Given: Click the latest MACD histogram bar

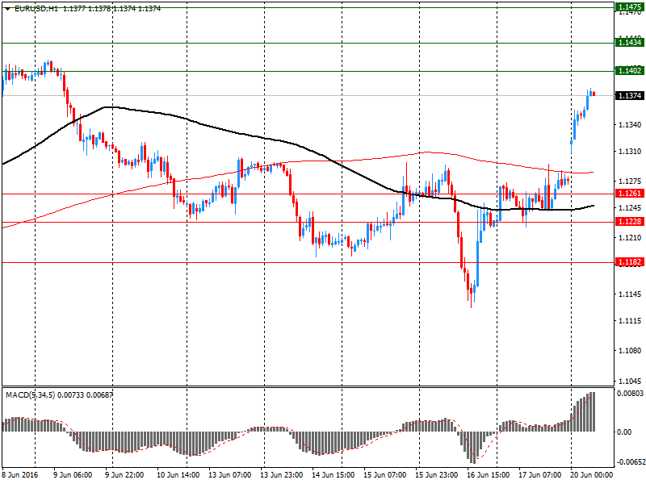Looking at the screenshot, I should click(x=594, y=411).
